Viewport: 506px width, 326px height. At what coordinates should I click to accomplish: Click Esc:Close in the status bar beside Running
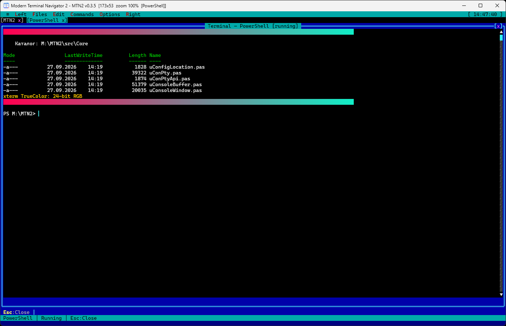(84, 318)
